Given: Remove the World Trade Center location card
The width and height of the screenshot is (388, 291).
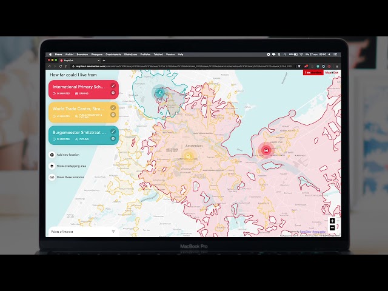Looking at the screenshot, I should (x=113, y=115).
